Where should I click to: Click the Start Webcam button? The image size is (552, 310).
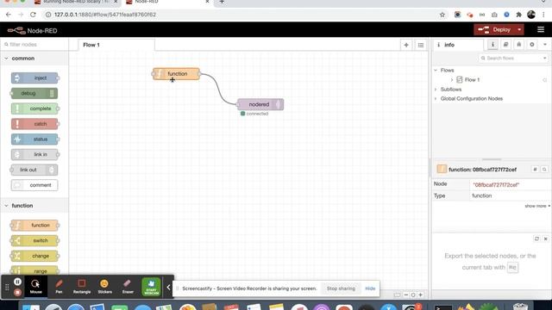point(151,287)
